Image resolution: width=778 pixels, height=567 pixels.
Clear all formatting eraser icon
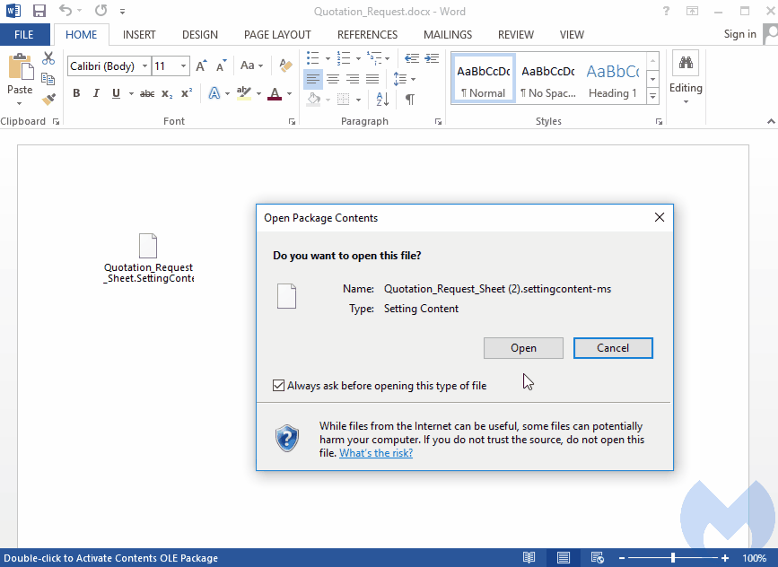[x=285, y=65]
